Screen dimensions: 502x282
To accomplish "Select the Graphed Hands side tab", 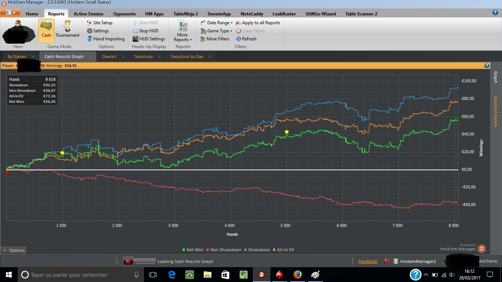I will pos(495,111).
